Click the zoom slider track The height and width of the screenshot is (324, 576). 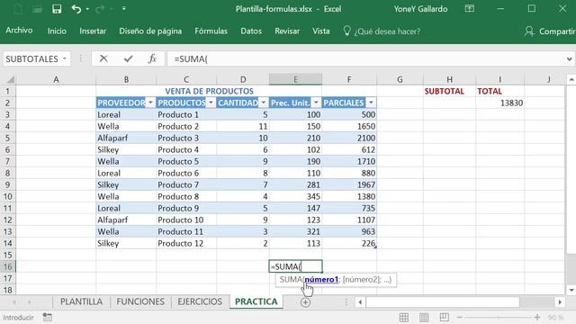click(x=498, y=318)
